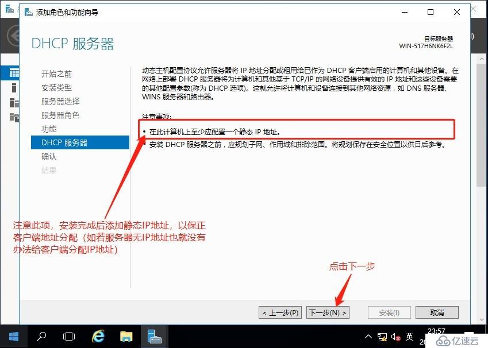Screen dimensions: 488x348
Task: Select 安装类型 wizard step
Action: point(57,88)
